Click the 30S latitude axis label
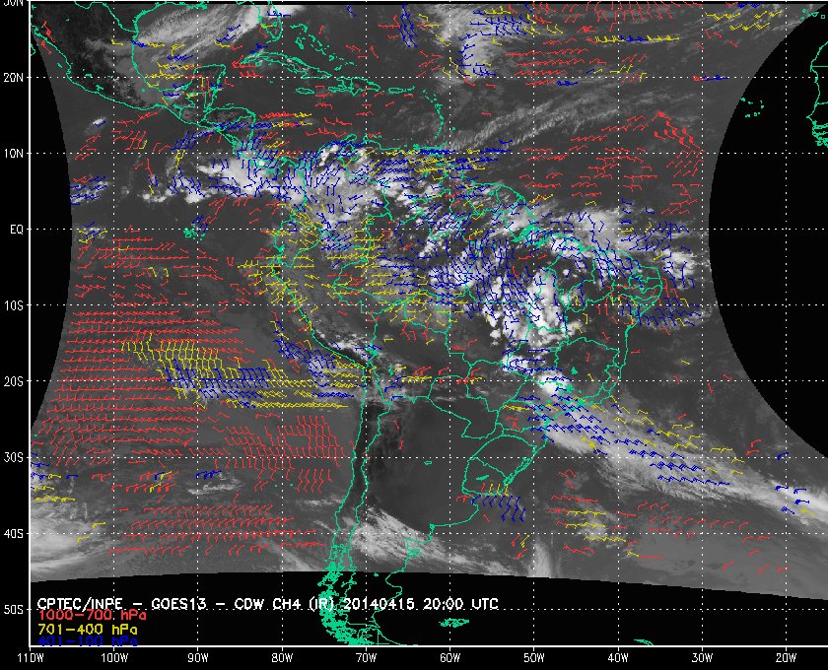Screen dimensions: 828x670 click(13, 458)
